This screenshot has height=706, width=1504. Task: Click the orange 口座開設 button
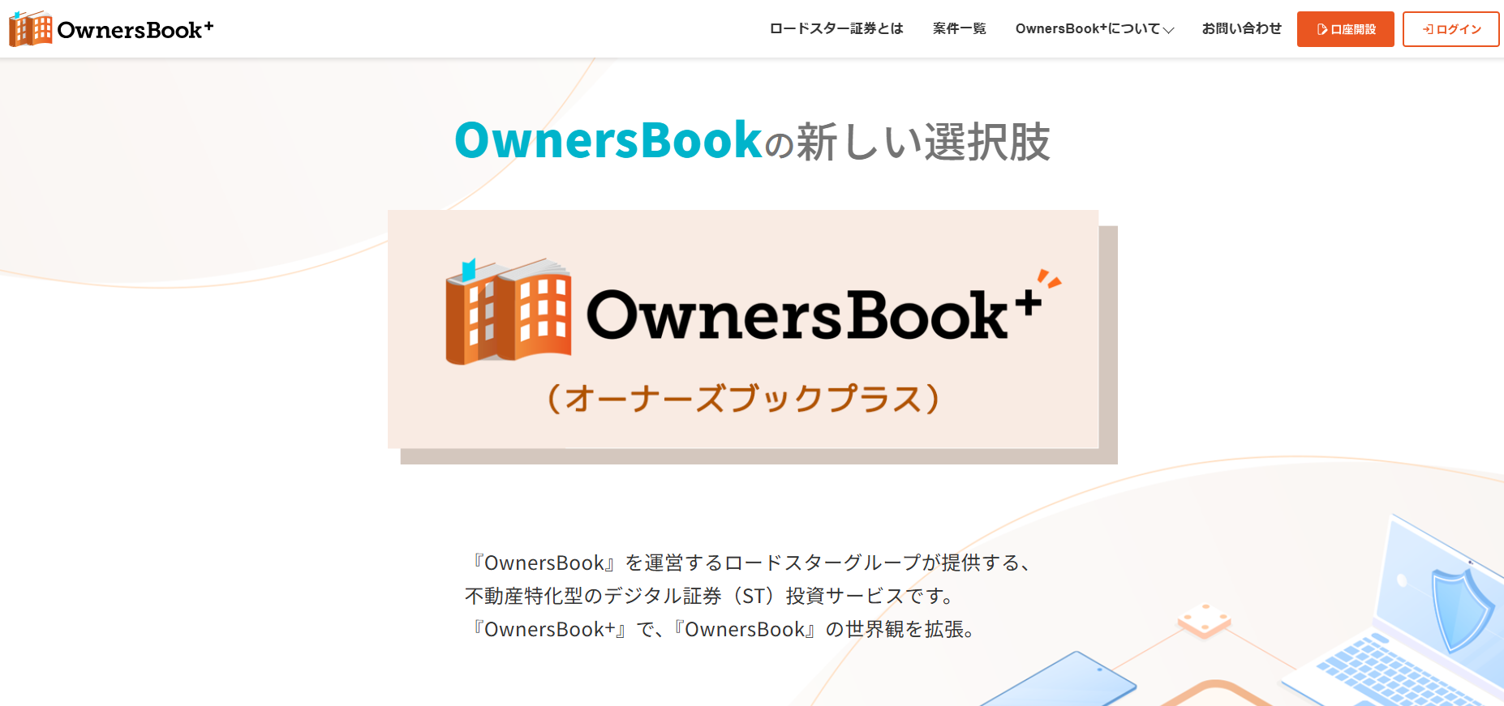click(x=1346, y=29)
